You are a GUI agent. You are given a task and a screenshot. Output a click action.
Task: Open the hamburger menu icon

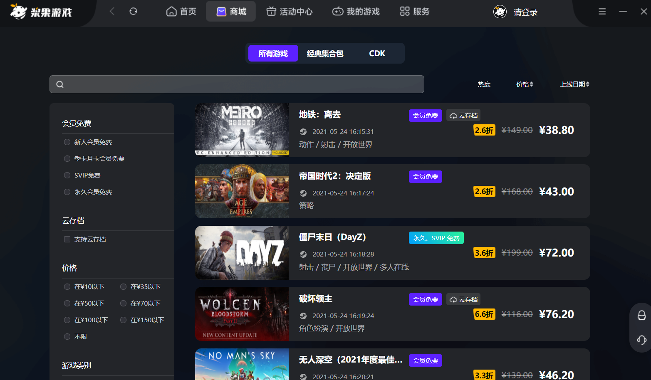(x=602, y=12)
